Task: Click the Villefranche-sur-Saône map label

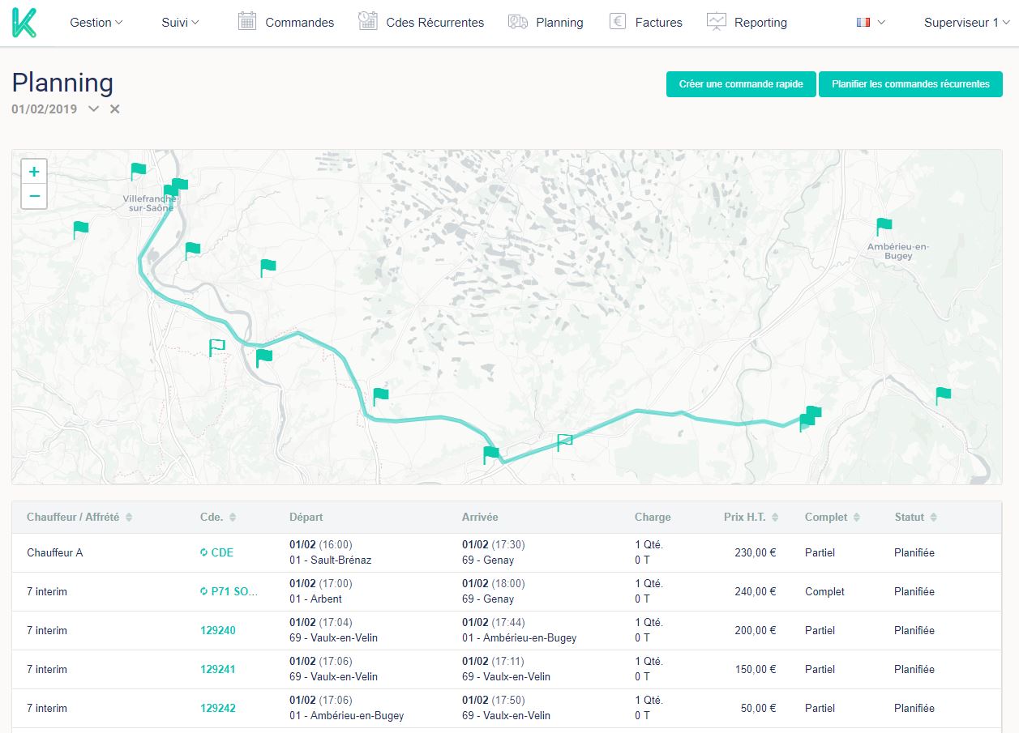Action: click(x=151, y=203)
